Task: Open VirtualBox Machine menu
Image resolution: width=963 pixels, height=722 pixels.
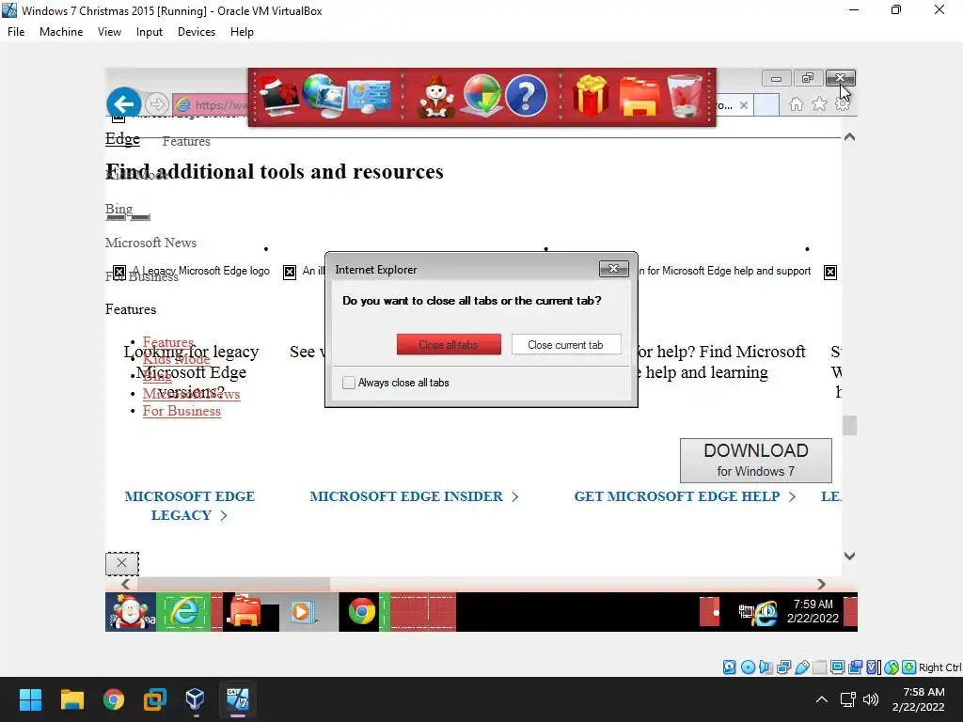Action: tap(61, 32)
